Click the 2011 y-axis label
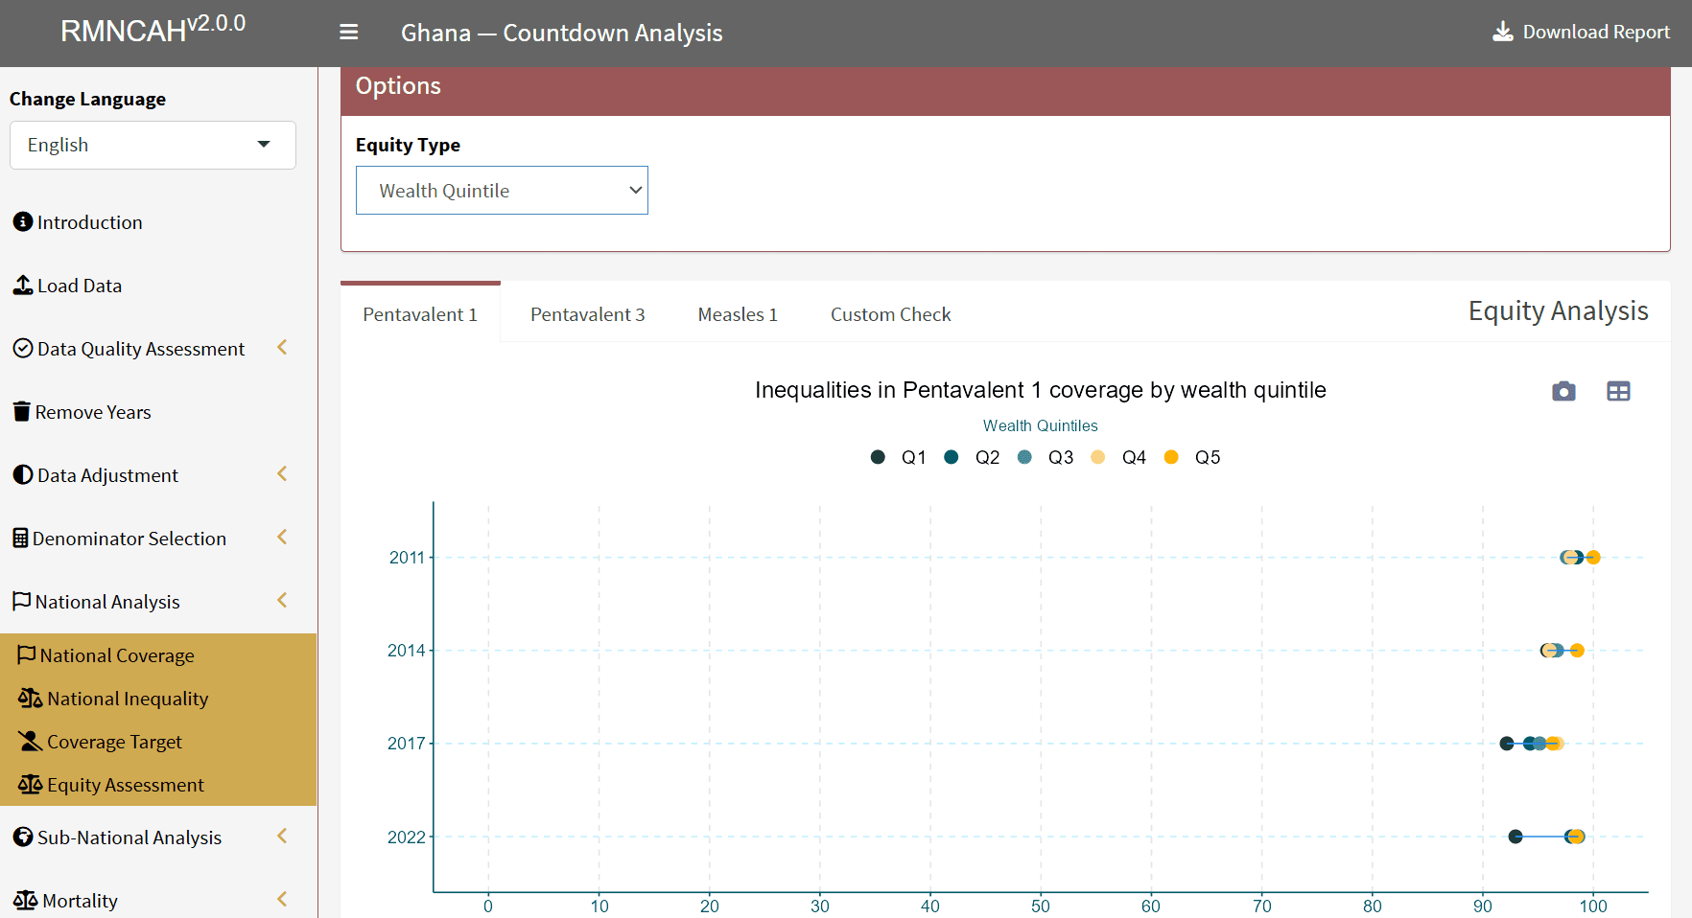Screen dimensions: 1692x918 pos(407,558)
